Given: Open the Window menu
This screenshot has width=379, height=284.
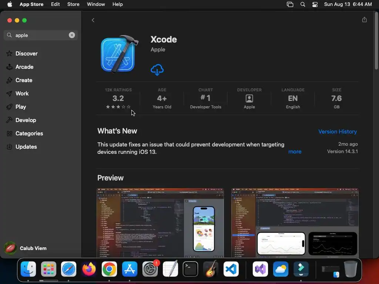Looking at the screenshot, I should tap(96, 4).
